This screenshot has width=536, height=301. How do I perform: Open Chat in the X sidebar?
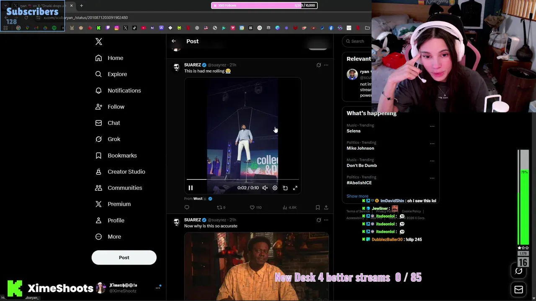(108, 123)
